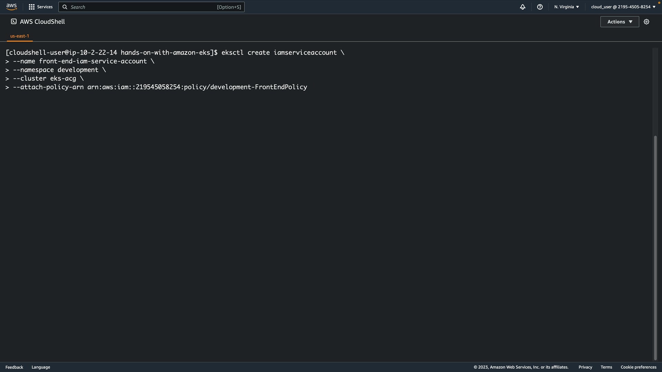
Task: Select the us-east-1 terminal tab
Action: pyautogui.click(x=20, y=36)
